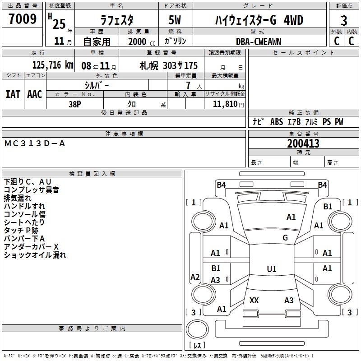The image size is (361, 361).
Task: Select the overall evaluation score 3
Action: (344, 21)
